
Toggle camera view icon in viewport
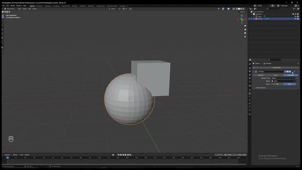pyautogui.click(x=245, y=33)
